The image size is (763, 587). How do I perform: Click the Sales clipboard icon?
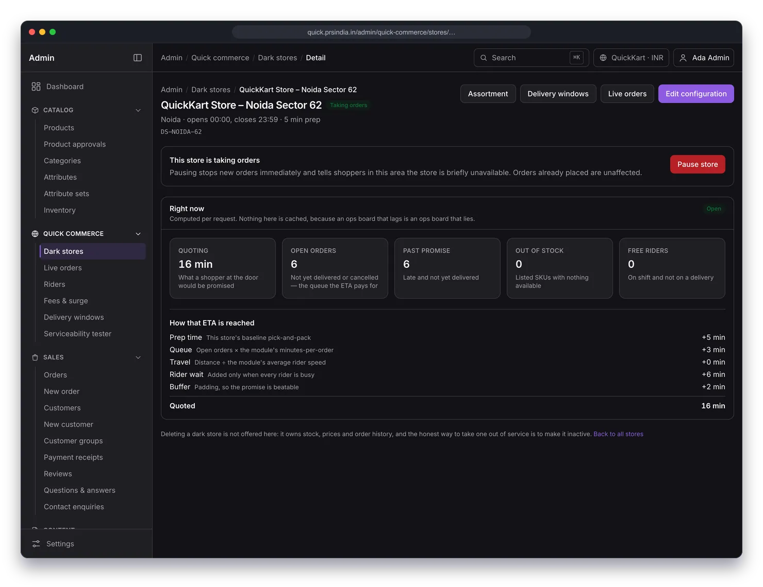point(35,357)
